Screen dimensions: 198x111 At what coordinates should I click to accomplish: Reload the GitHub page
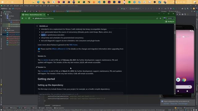click(x=29, y=18)
